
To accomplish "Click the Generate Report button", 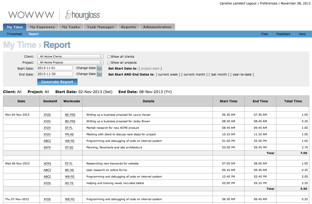I will [57, 82].
